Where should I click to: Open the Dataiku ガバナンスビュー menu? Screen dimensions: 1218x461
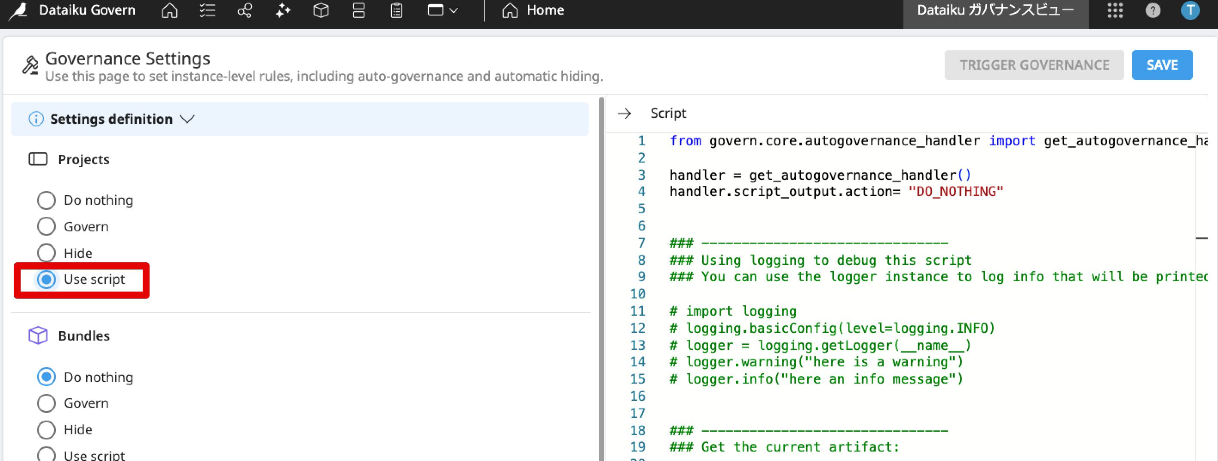995,10
